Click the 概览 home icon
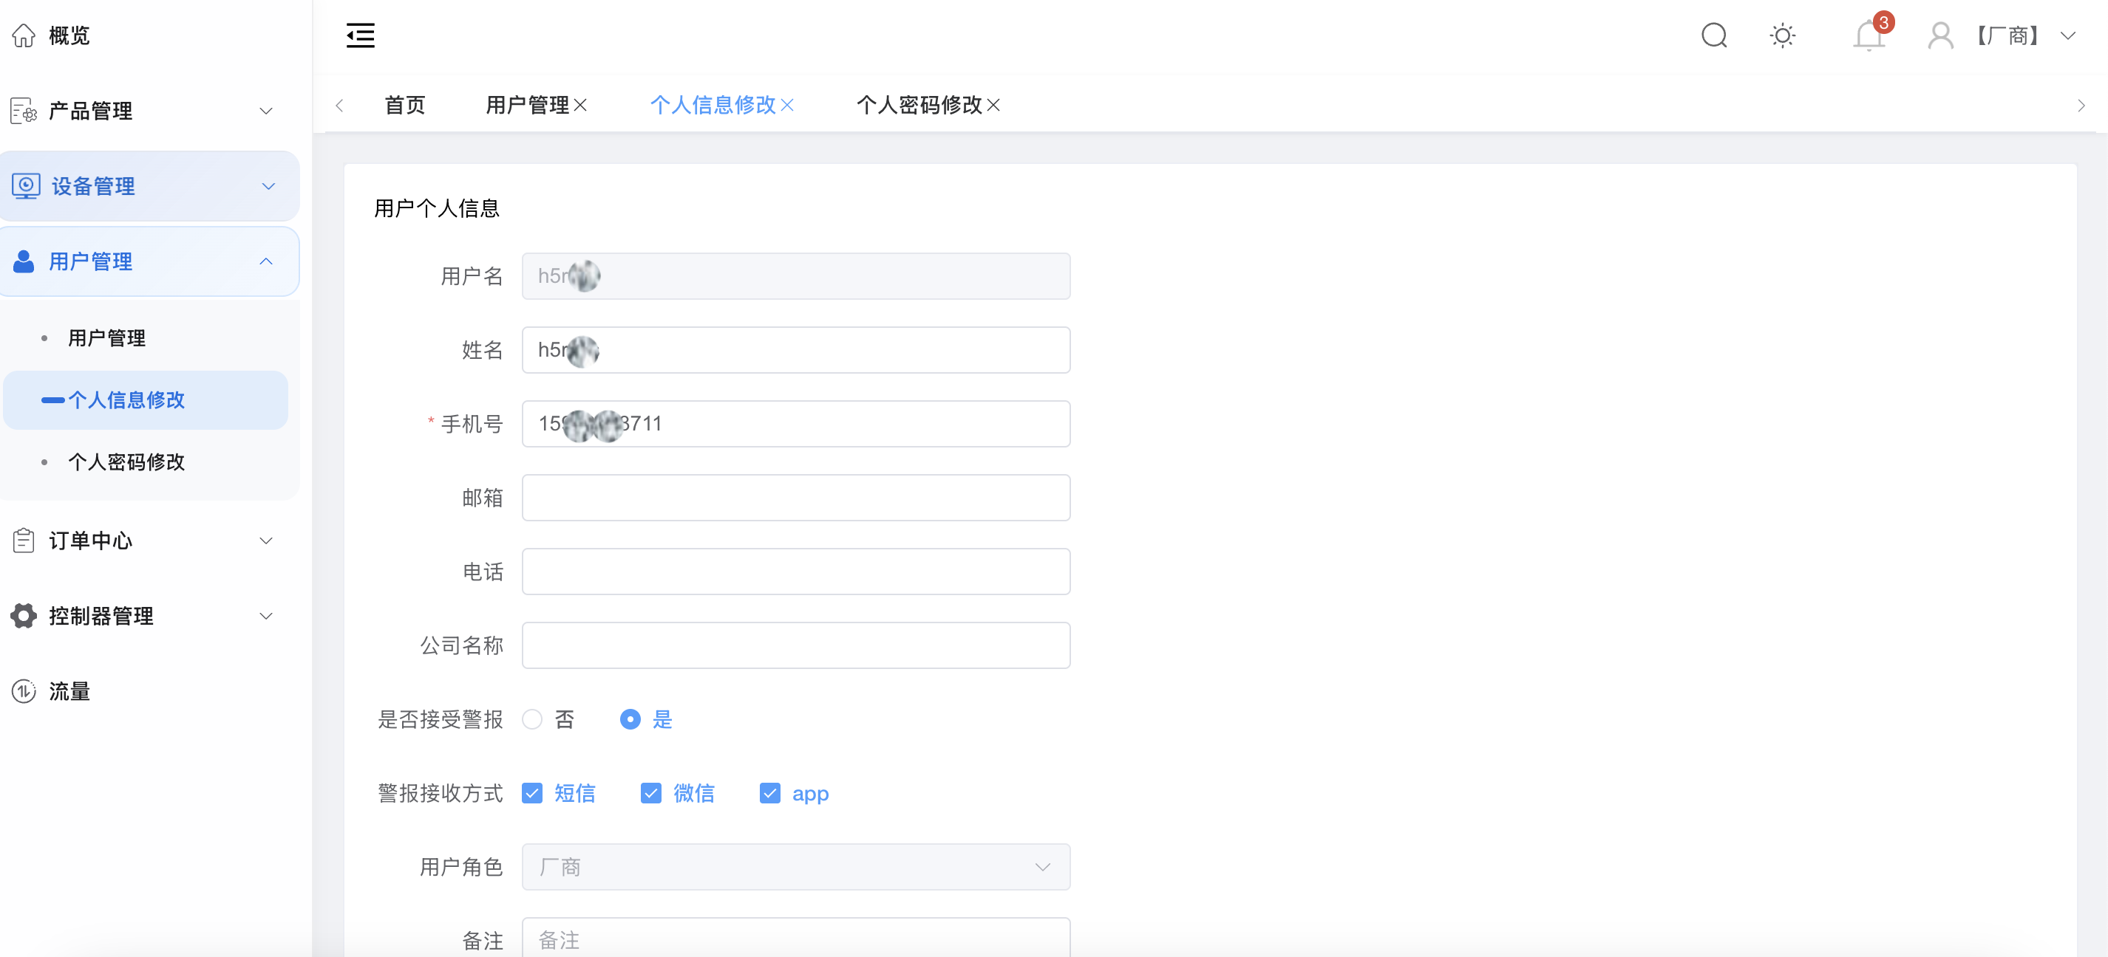2108x957 pixels. tap(23, 35)
